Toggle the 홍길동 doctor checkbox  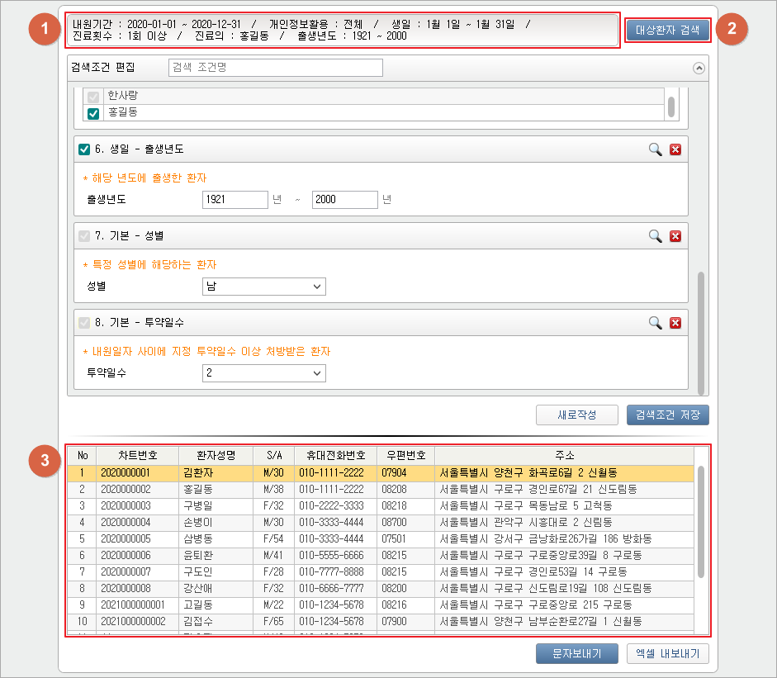[x=93, y=114]
